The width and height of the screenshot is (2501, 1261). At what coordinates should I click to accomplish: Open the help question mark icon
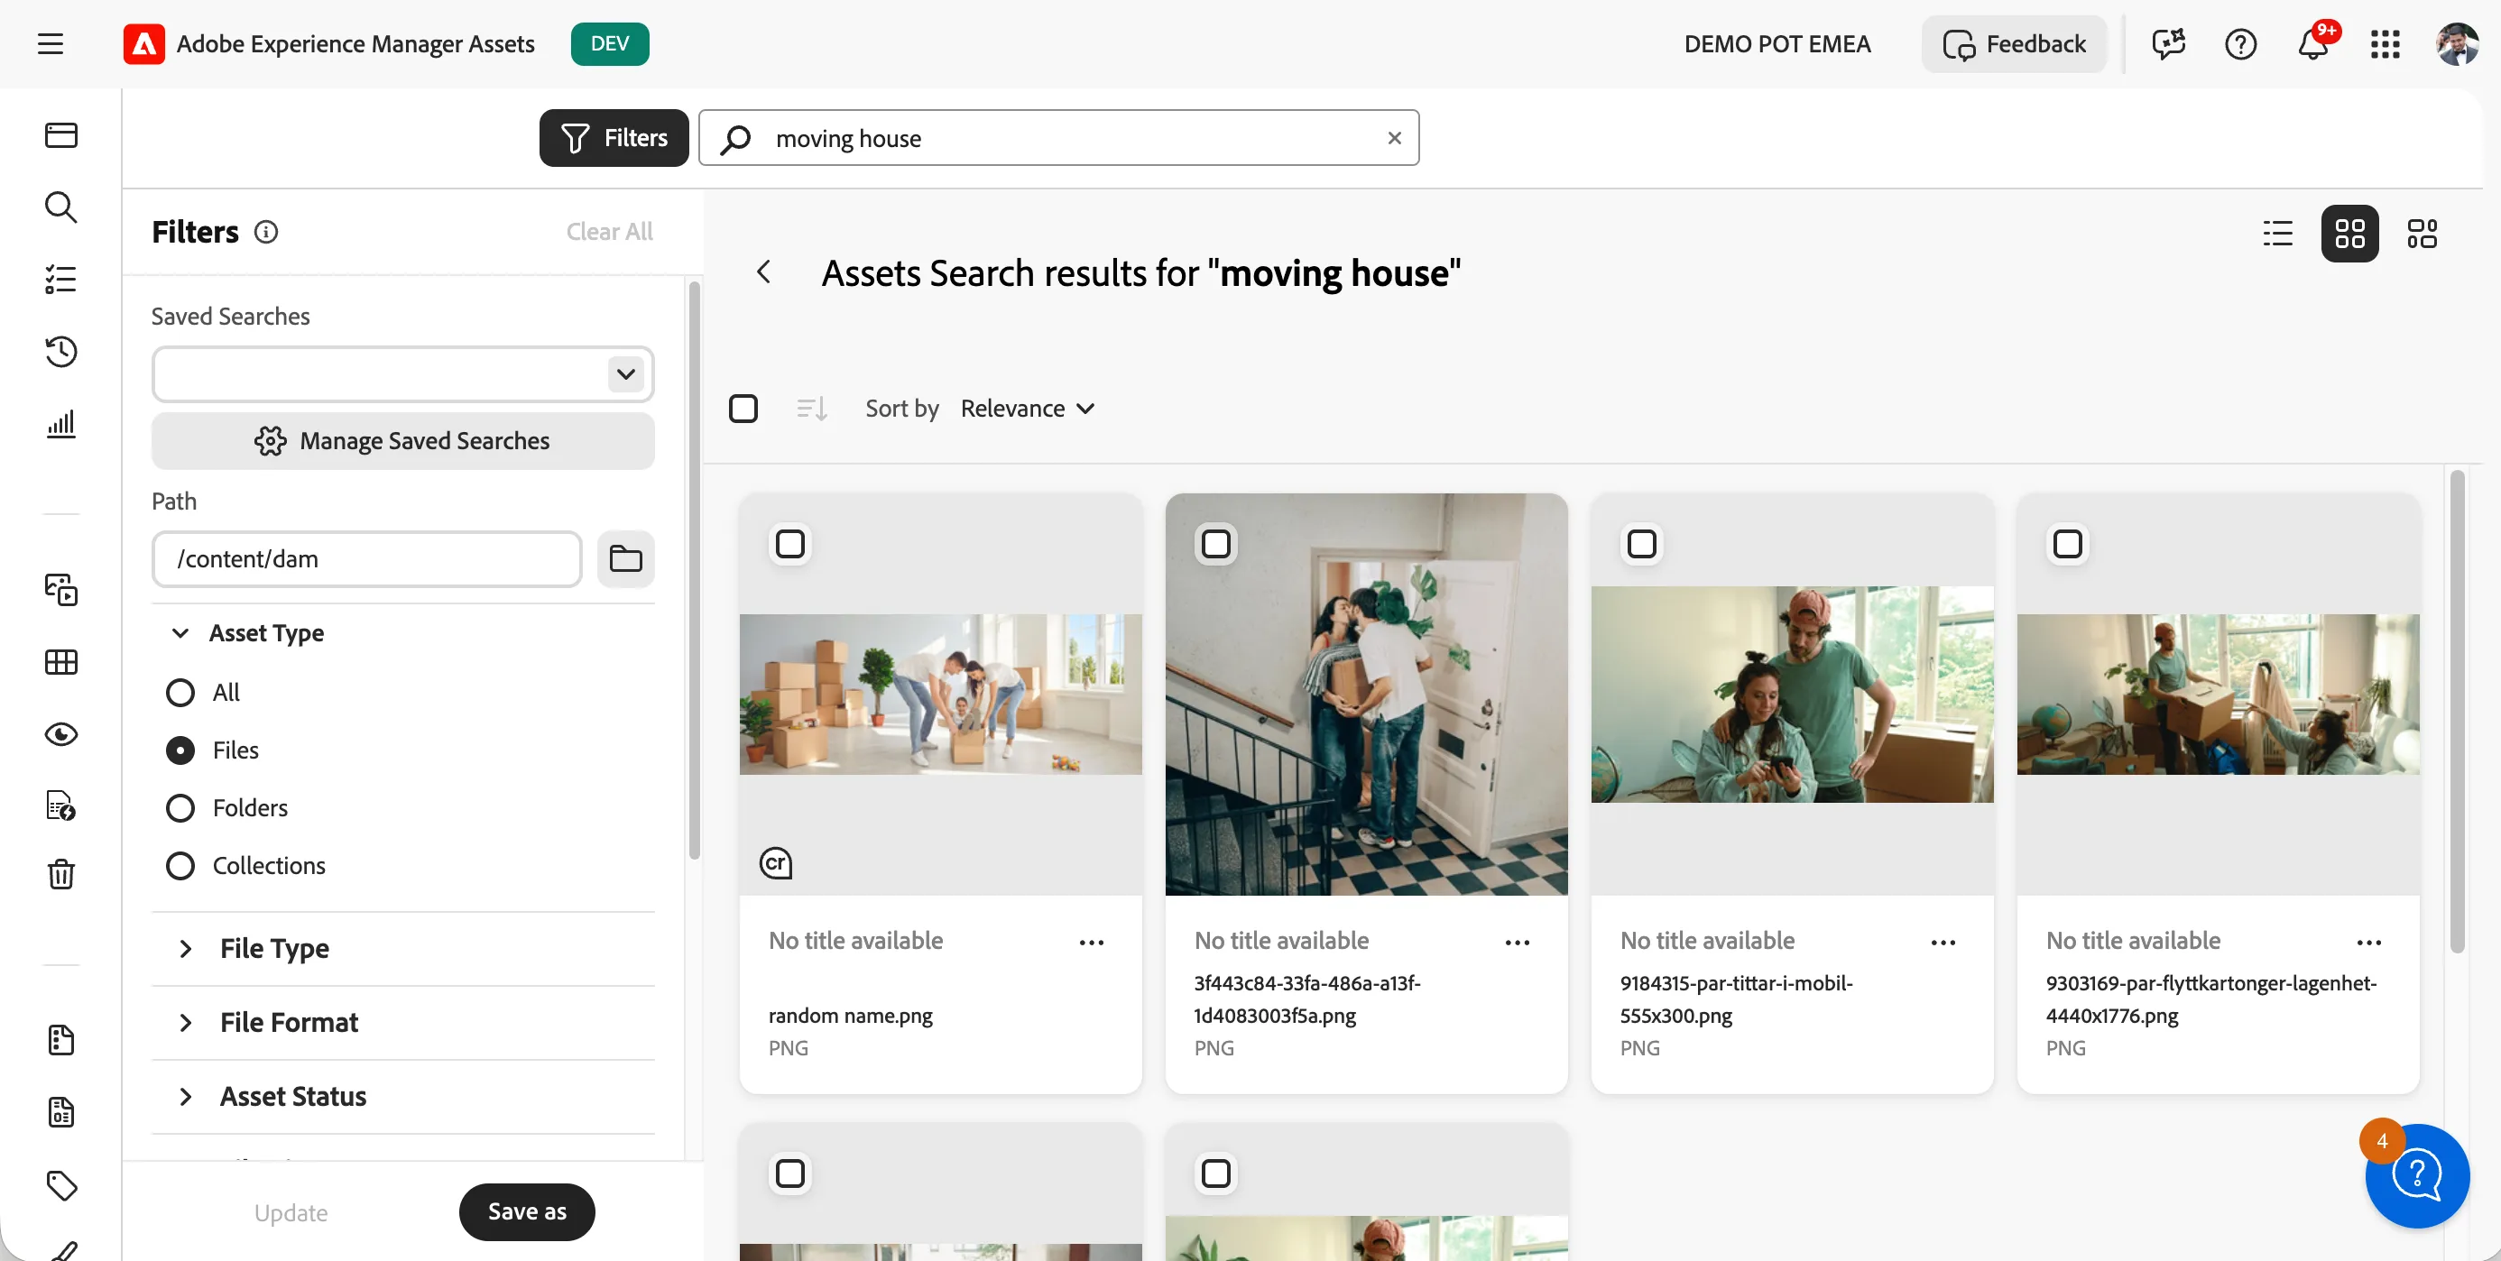2241,43
